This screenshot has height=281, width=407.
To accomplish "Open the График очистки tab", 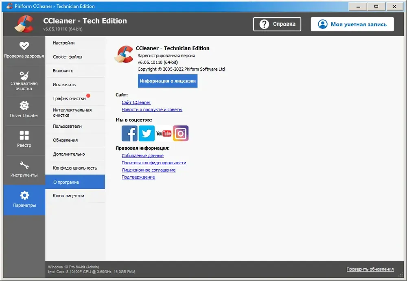I will [75, 98].
